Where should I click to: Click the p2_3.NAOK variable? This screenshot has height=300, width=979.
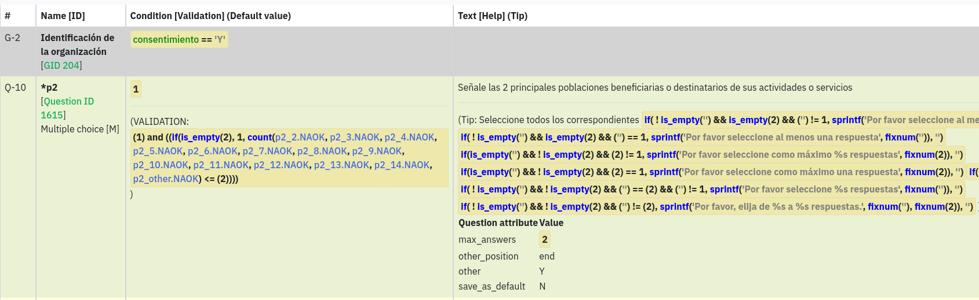(x=355, y=137)
